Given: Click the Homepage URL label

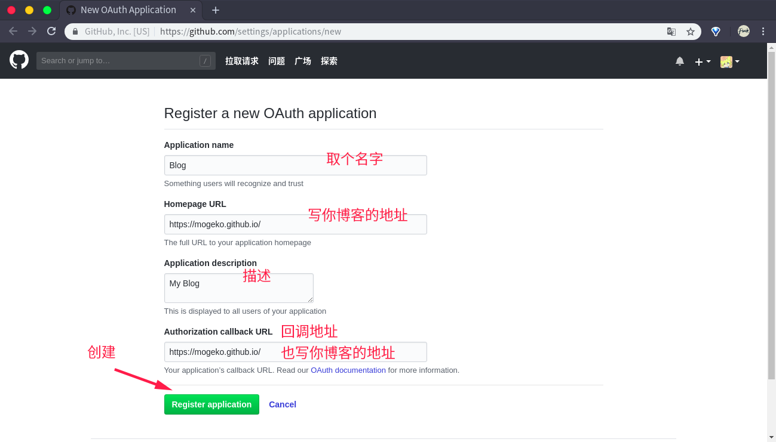Looking at the screenshot, I should point(195,204).
